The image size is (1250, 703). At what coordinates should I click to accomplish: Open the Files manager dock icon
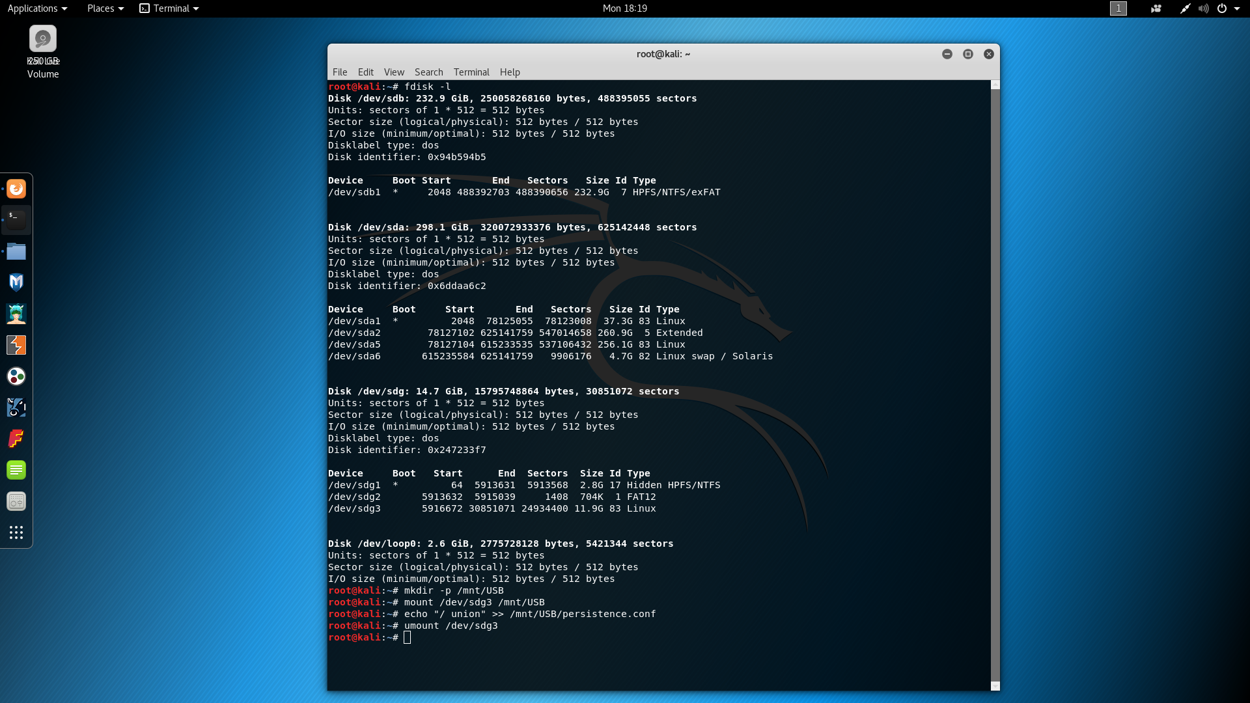click(16, 251)
